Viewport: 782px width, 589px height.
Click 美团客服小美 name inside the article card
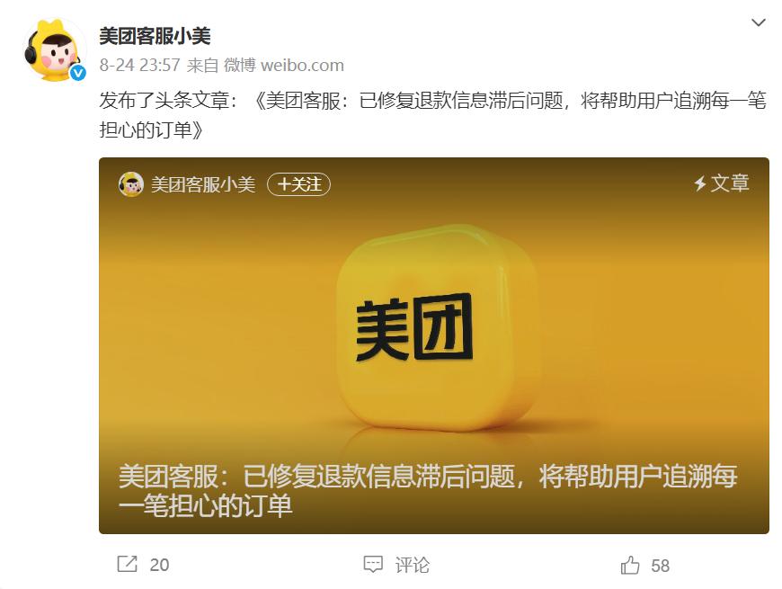coord(203,184)
